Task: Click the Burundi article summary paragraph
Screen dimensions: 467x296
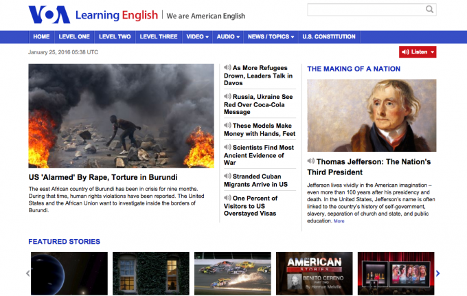Action: tap(117, 200)
